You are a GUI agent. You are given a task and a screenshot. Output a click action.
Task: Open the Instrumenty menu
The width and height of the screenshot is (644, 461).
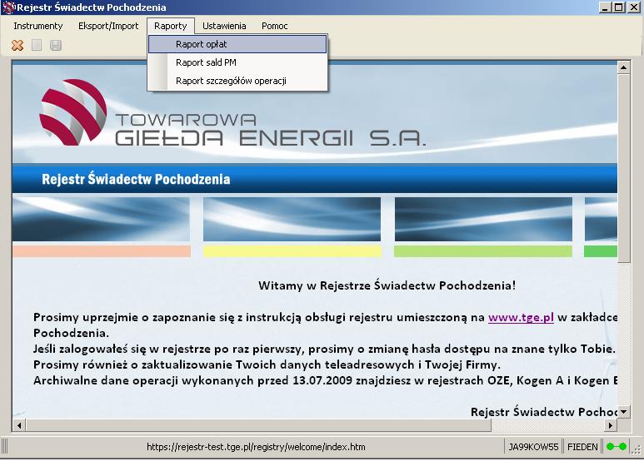[x=37, y=26]
